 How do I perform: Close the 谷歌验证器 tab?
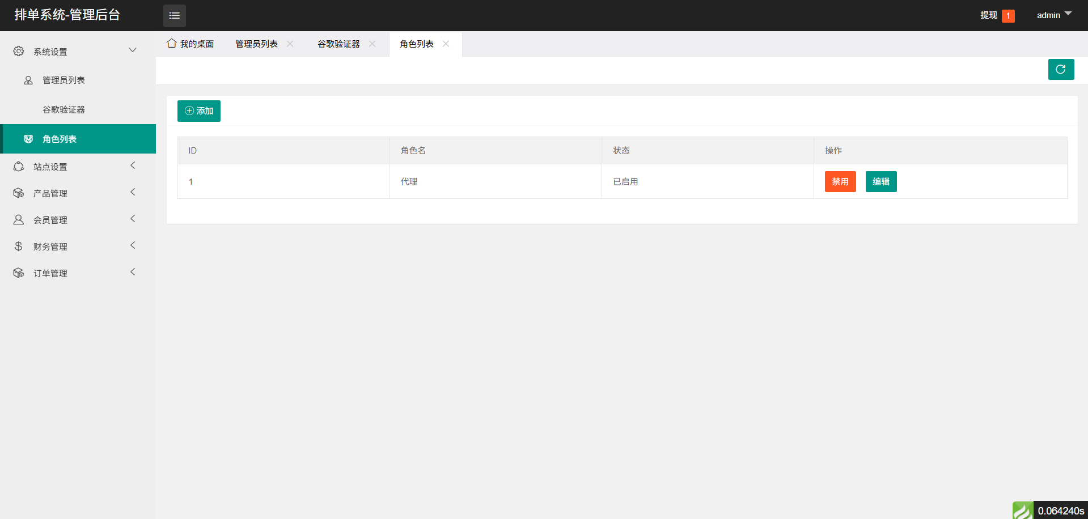(x=372, y=44)
